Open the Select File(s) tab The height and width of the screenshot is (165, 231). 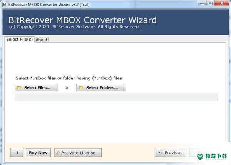20,40
